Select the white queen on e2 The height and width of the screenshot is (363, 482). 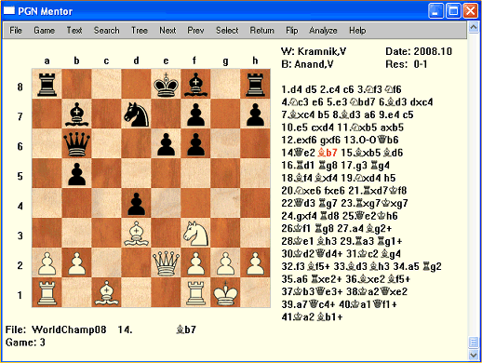[x=166, y=262]
